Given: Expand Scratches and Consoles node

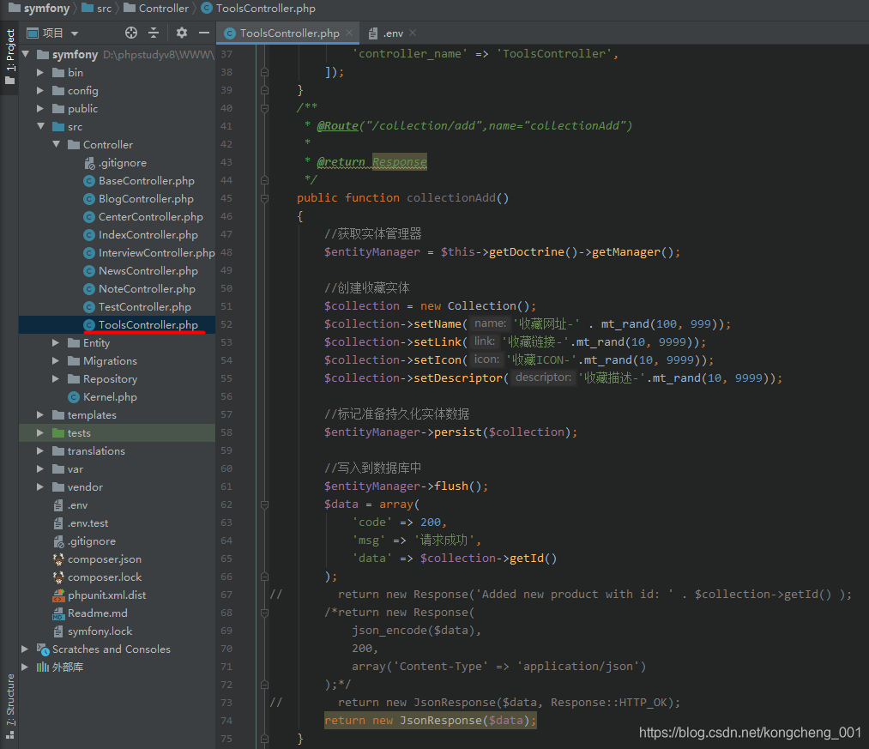Looking at the screenshot, I should 24,649.
